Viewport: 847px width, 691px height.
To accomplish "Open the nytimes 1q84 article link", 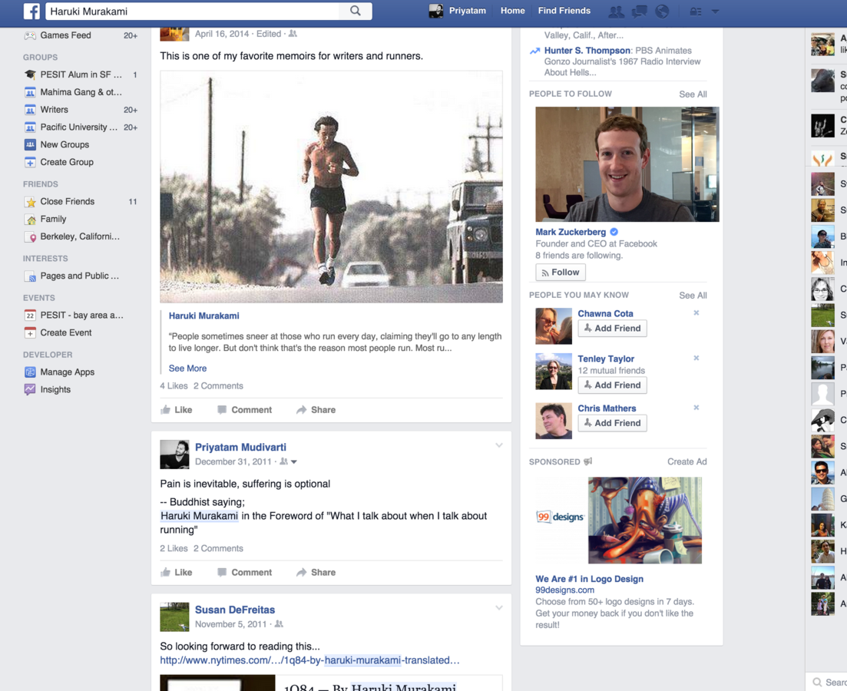I will click(x=309, y=660).
